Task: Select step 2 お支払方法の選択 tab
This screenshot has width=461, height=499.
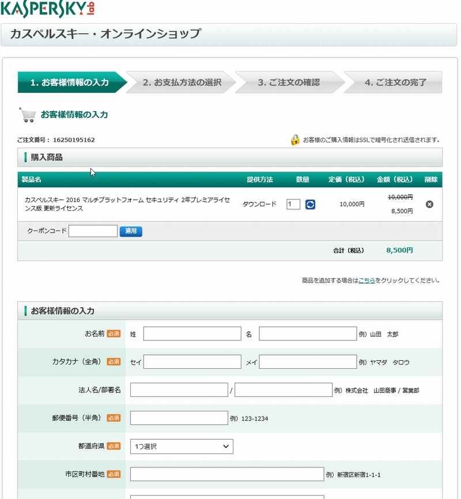Action: click(182, 82)
